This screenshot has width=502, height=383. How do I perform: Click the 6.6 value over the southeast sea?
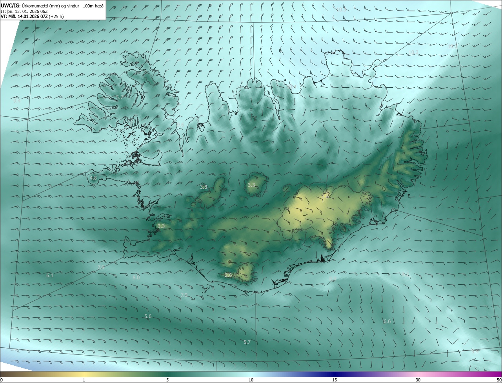[x=387, y=321]
